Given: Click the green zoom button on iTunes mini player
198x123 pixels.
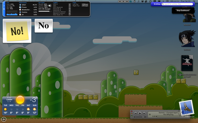Looking at the screenshot, I should (131, 116).
